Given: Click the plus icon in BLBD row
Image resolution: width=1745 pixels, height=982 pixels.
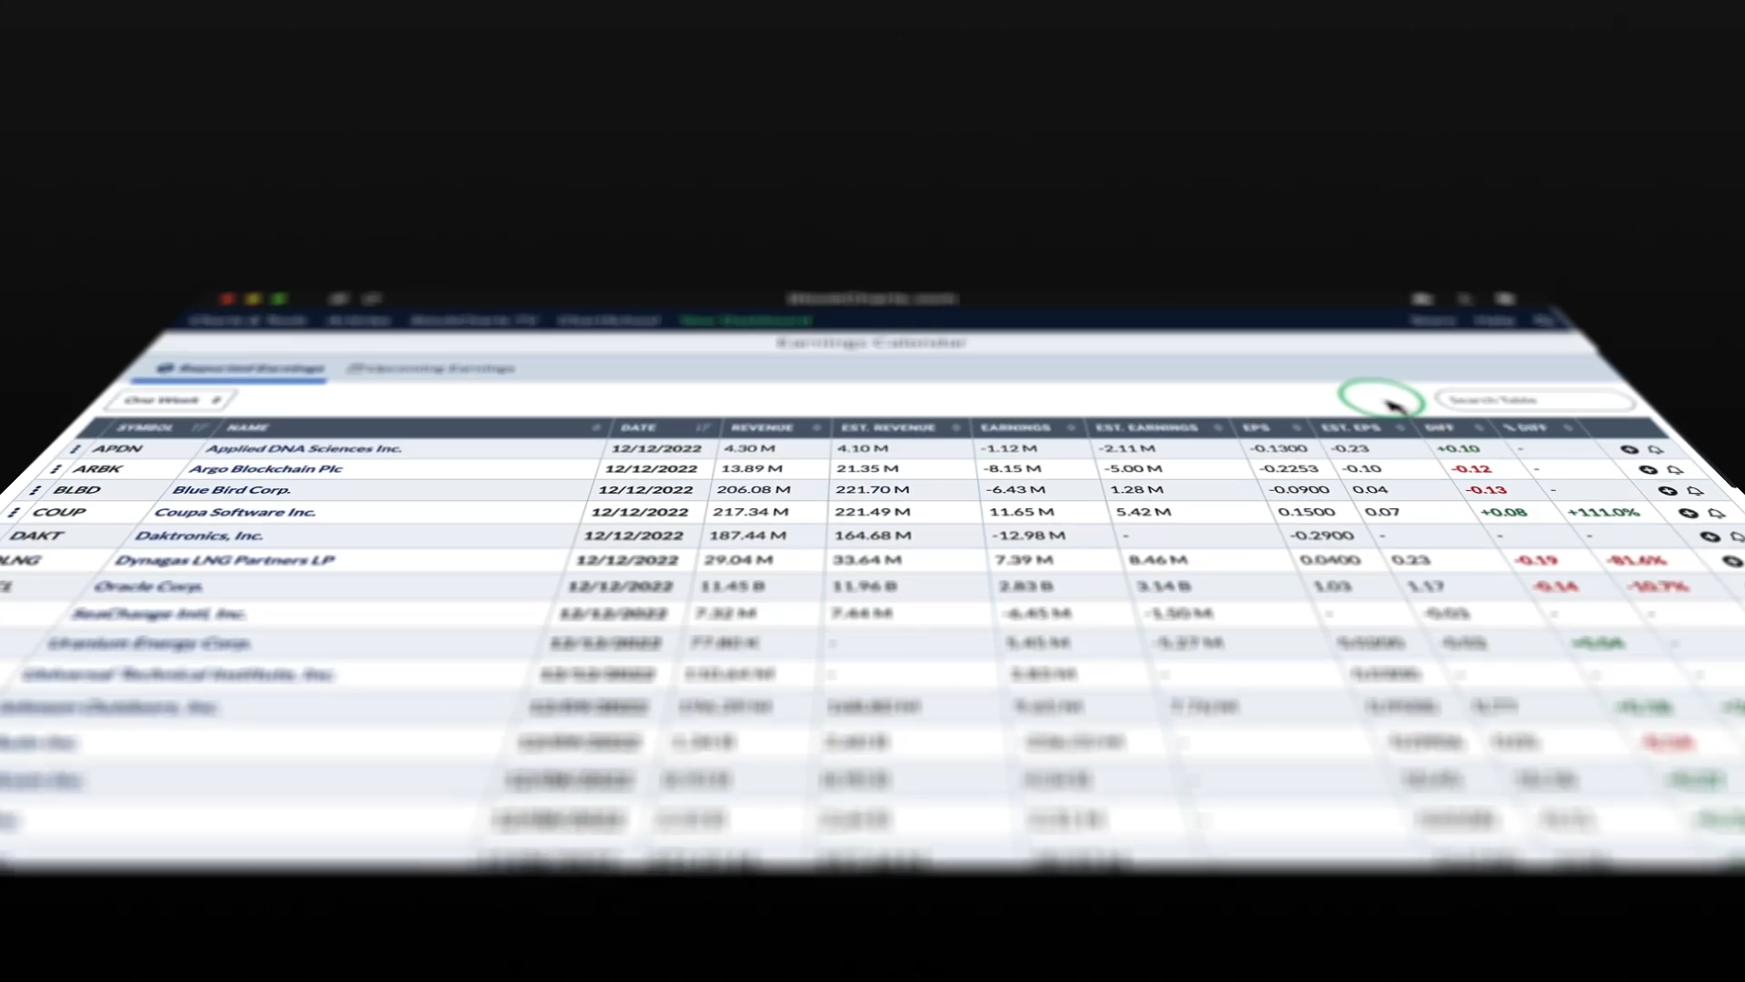Looking at the screenshot, I should 1667,490.
